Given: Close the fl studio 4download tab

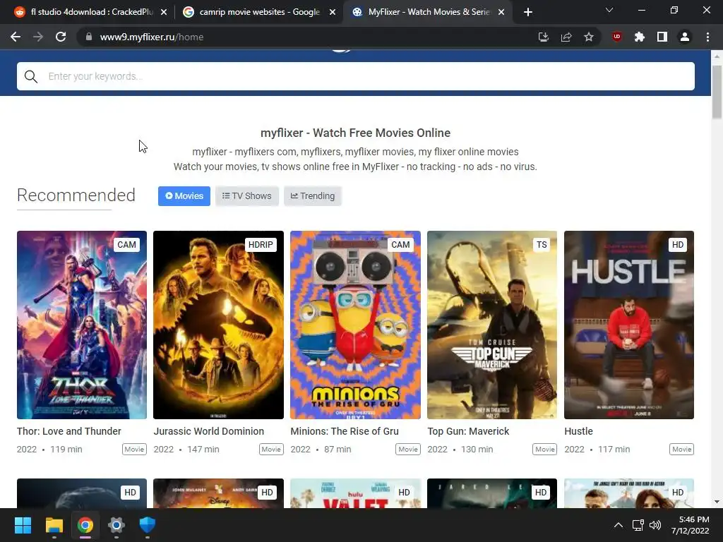Looking at the screenshot, I should [164, 12].
